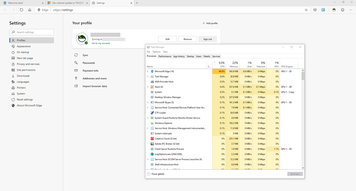This screenshot has height=191, width=356.
Task: Click the Languages icon in sidebar
Action: 13,82
